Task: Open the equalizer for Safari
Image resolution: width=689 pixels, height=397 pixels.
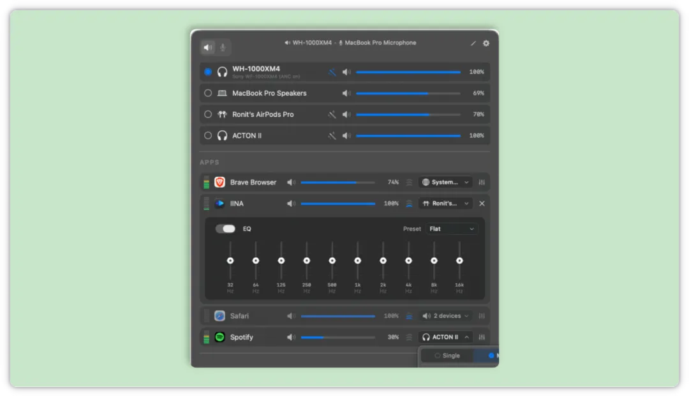Action: (482, 316)
